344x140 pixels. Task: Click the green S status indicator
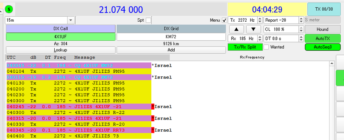tap(9, 9)
